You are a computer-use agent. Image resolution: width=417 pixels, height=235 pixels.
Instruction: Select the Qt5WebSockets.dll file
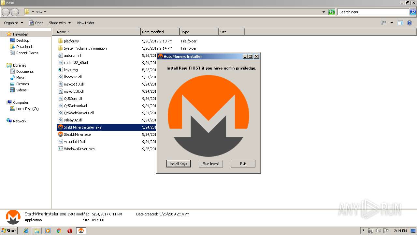click(79, 113)
